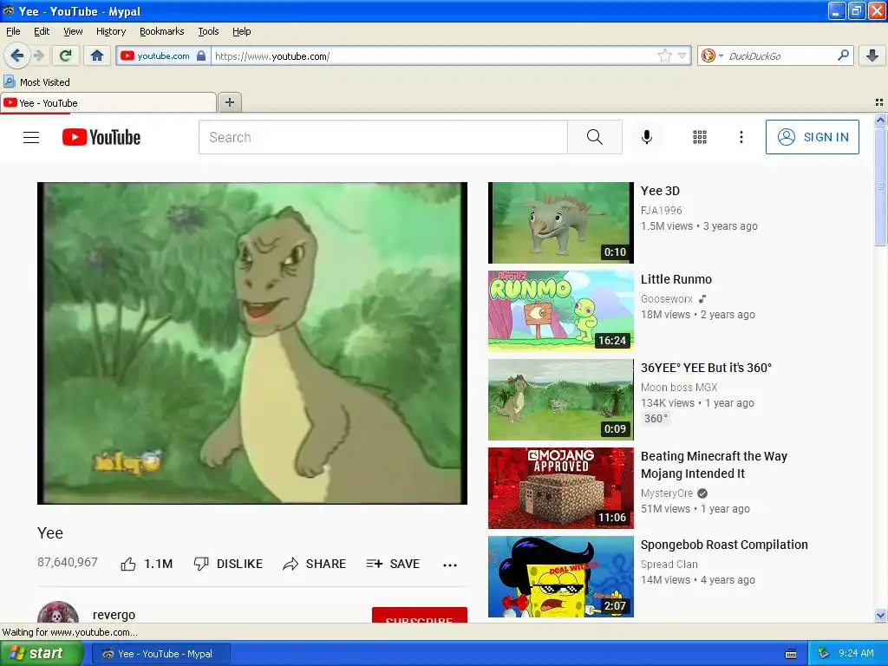Open the Windows start button
The height and width of the screenshot is (666, 888).
pyautogui.click(x=41, y=654)
